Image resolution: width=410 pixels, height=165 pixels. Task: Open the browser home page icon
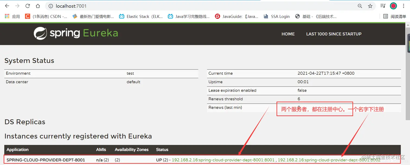38,6
